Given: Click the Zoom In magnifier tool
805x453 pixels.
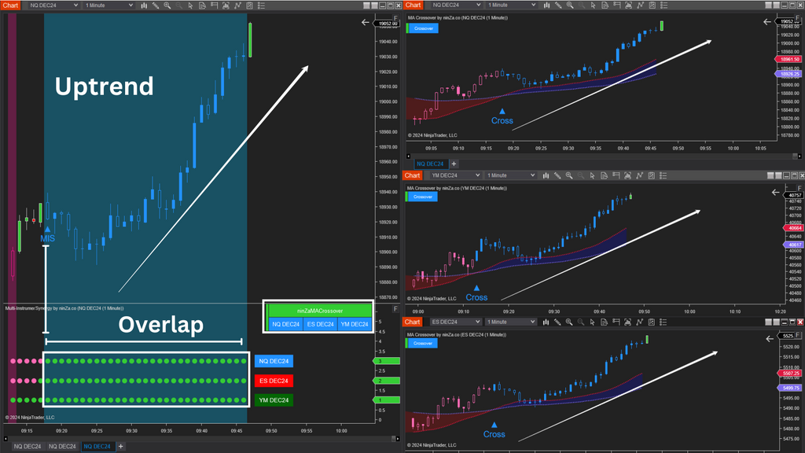Looking at the screenshot, I should click(x=167, y=6).
